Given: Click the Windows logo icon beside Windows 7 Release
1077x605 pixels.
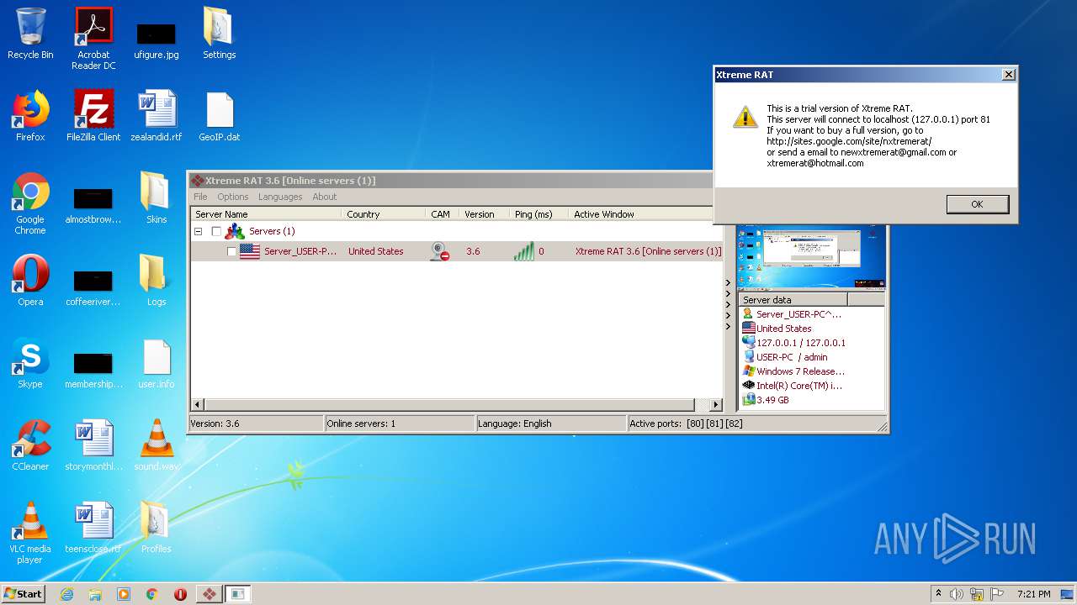Looking at the screenshot, I should [x=748, y=371].
